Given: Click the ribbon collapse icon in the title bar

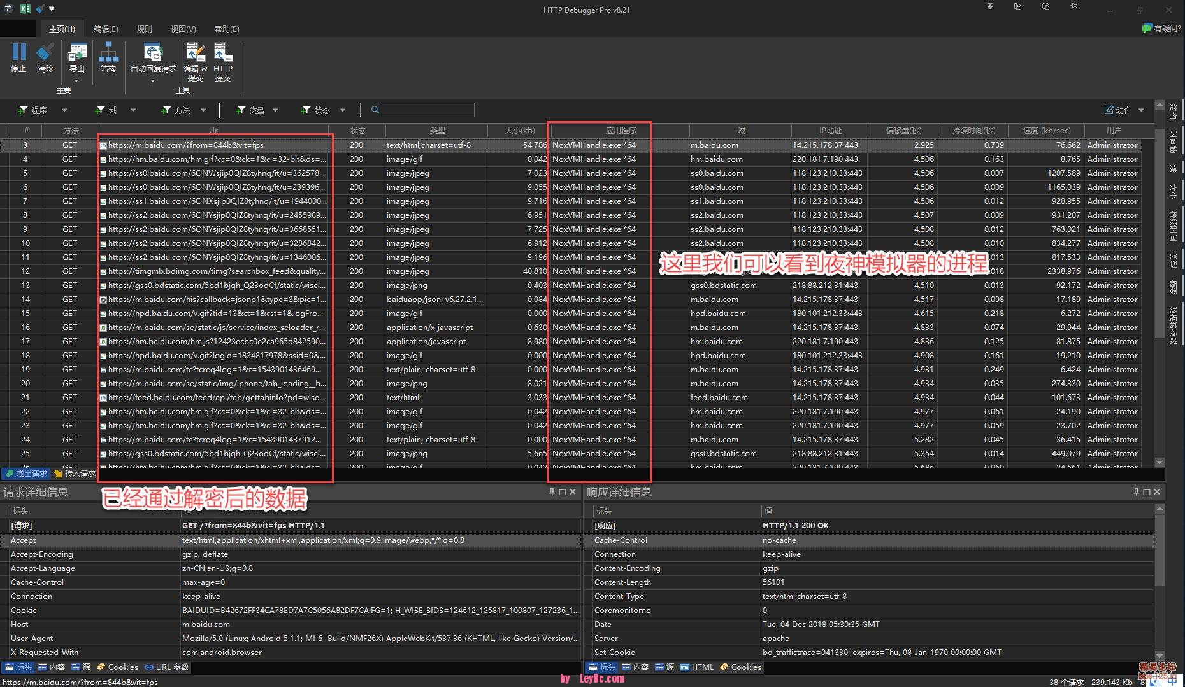Looking at the screenshot, I should [990, 6].
